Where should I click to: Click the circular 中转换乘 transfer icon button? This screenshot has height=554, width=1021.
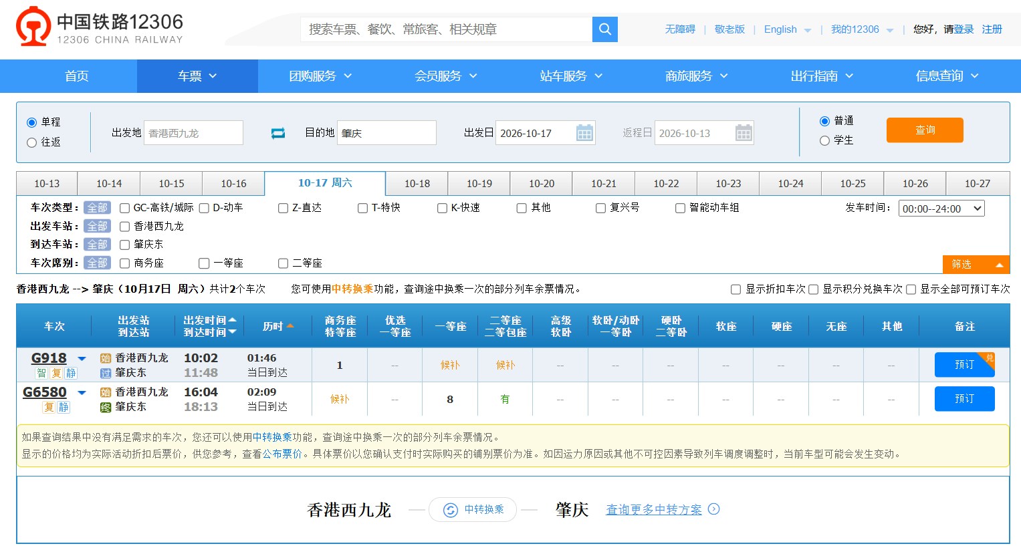472,510
